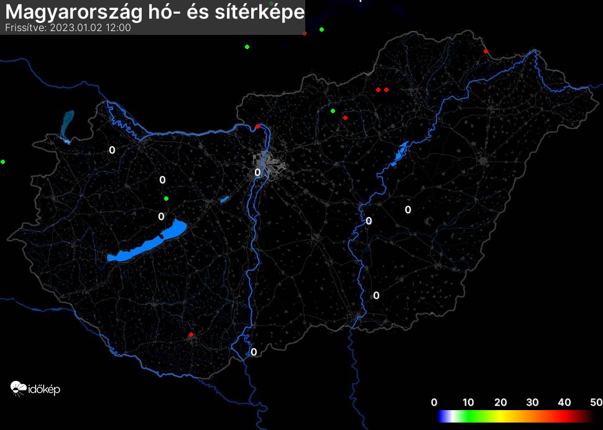The height and width of the screenshot is (430, 603).
Task: Select the southernmost 0 label east of the Tisza
Action: coord(376,295)
